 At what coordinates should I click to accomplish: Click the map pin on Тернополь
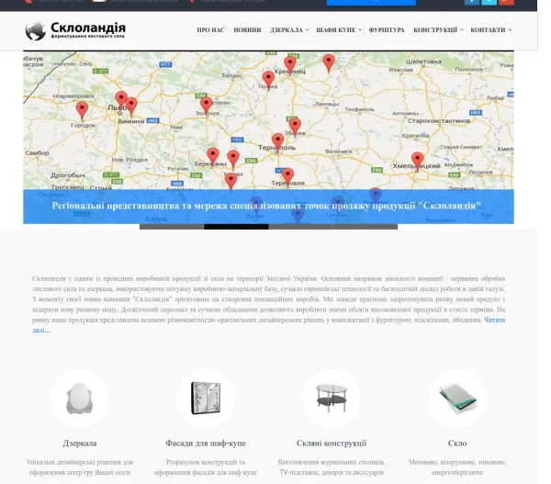pyautogui.click(x=277, y=141)
